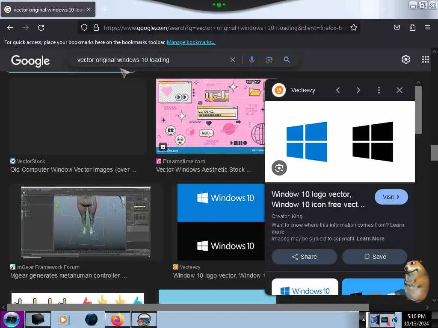Click the VectorStock source label
This screenshot has height=328, width=438.
click(31, 161)
